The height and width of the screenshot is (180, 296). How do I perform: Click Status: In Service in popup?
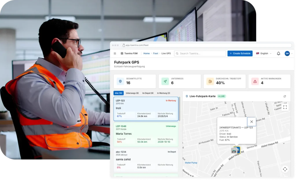tap(228, 137)
